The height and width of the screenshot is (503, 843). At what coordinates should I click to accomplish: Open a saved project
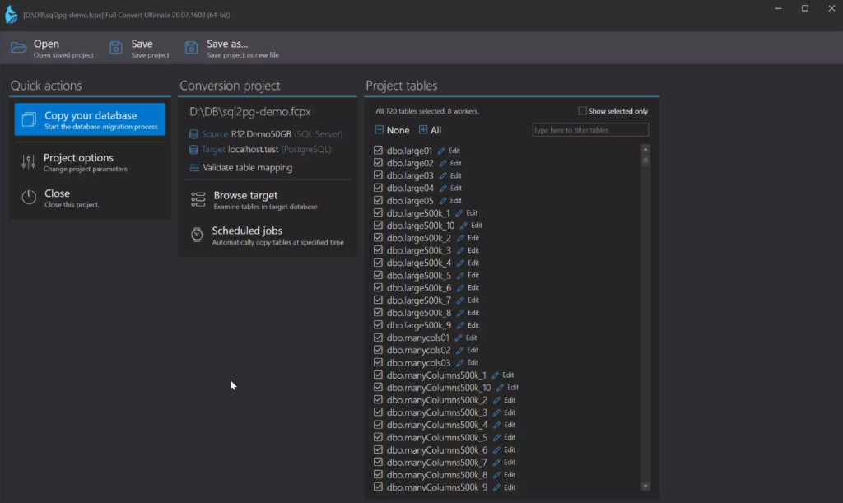(52, 48)
